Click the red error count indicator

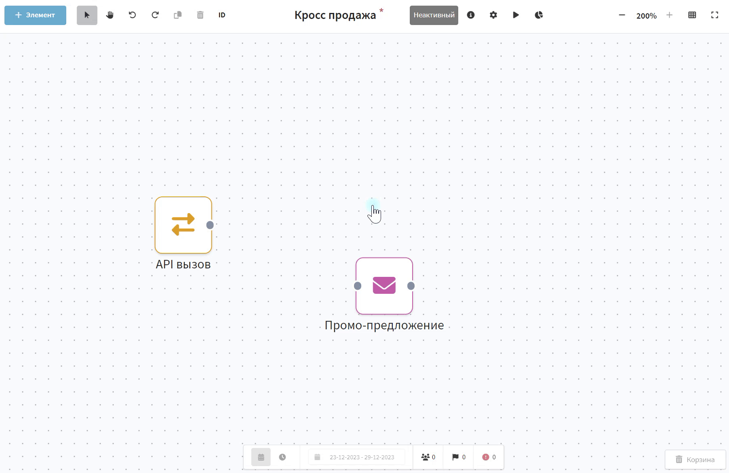[489, 457]
